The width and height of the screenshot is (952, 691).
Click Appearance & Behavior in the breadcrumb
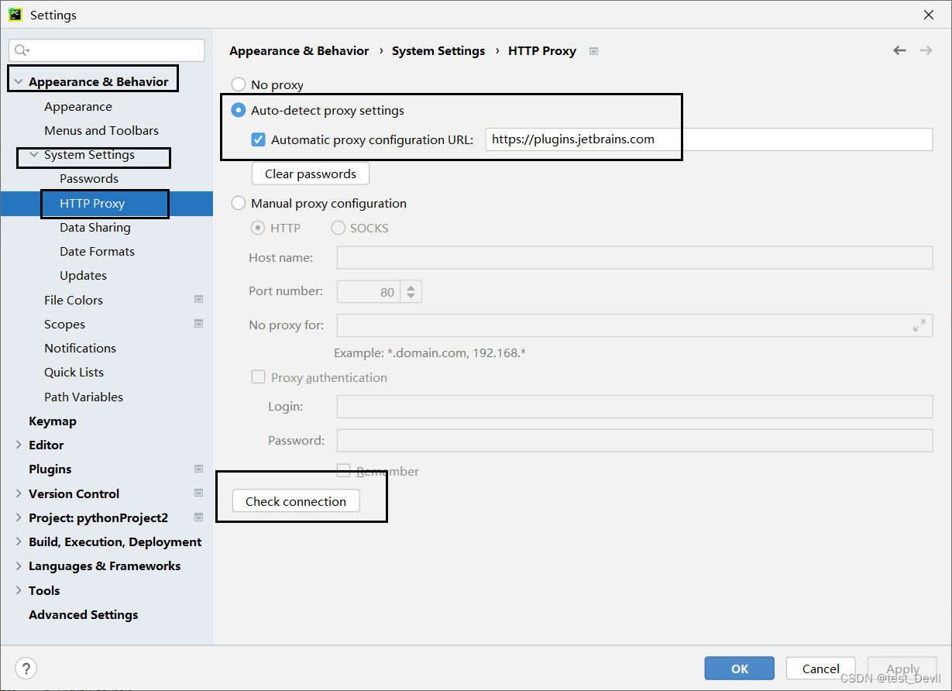[299, 50]
